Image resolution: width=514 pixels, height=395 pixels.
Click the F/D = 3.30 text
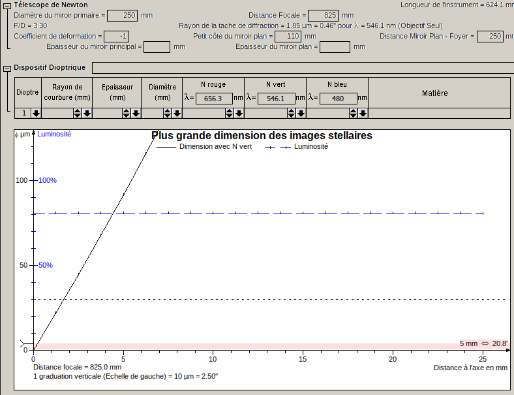pyautogui.click(x=31, y=26)
